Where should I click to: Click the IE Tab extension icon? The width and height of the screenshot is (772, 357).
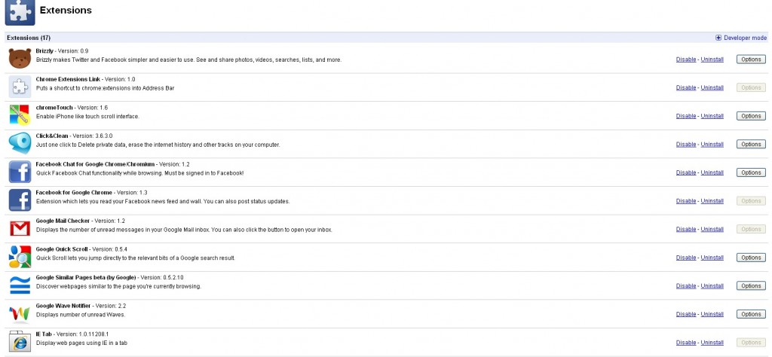pos(20,342)
